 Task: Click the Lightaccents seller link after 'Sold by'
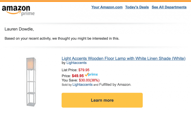click(x=82, y=85)
